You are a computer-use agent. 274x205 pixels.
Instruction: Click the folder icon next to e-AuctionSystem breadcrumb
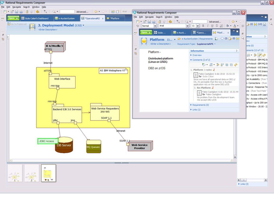pos(179,39)
